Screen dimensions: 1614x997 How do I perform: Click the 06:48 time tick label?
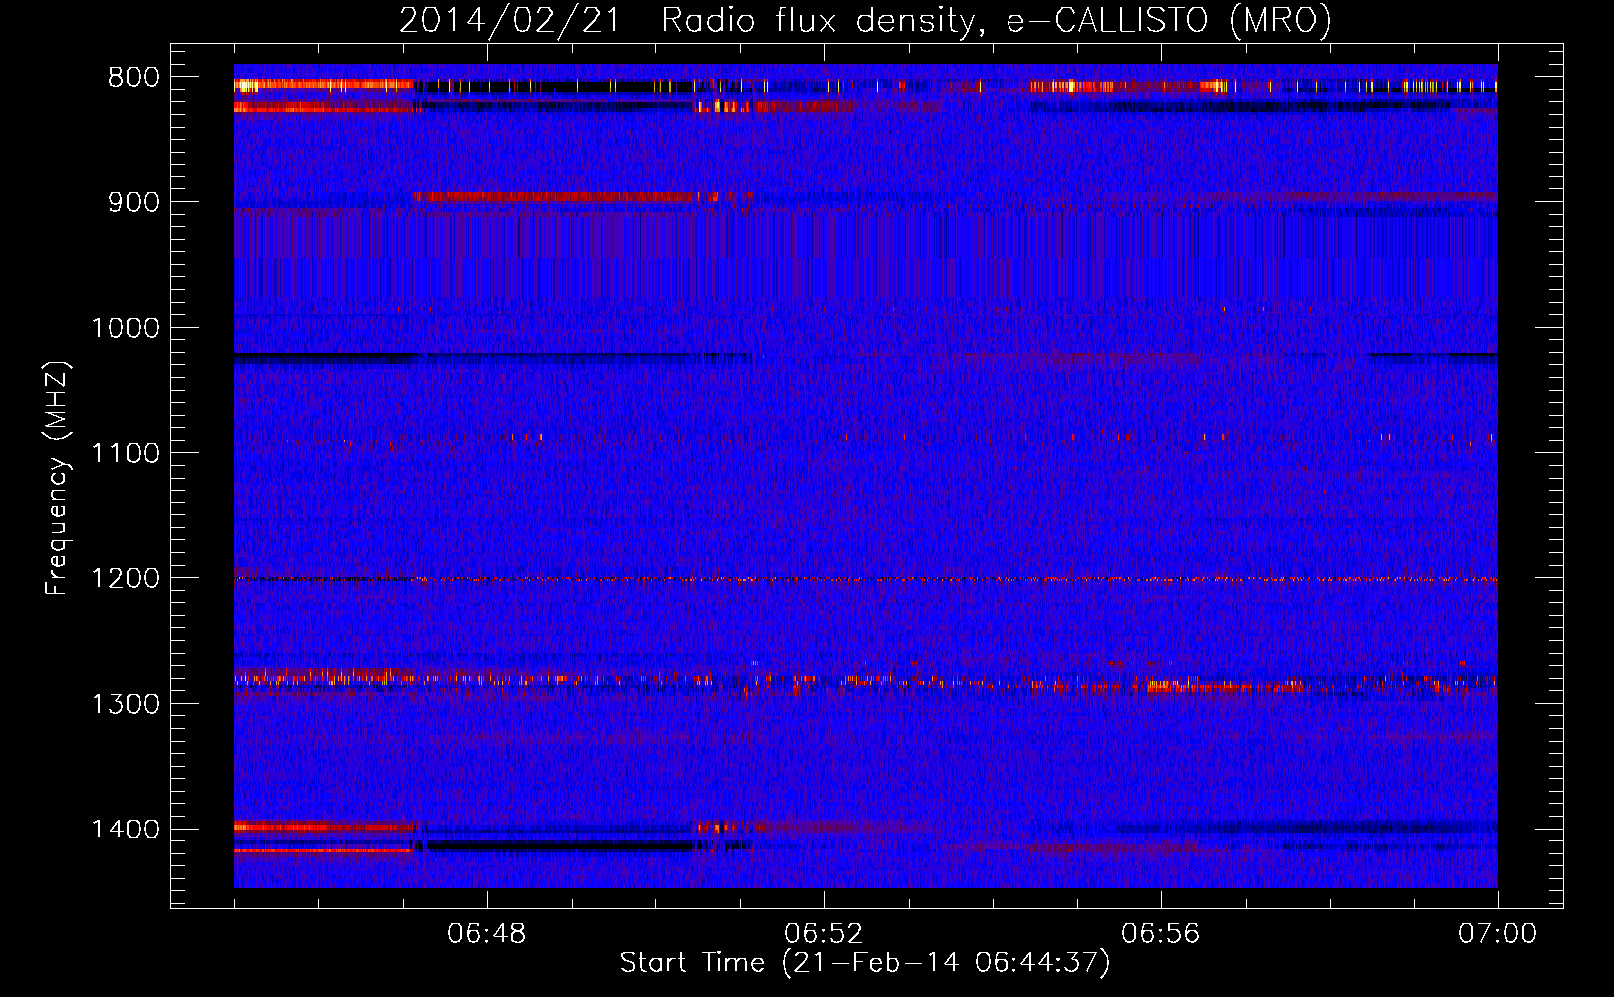point(487,934)
